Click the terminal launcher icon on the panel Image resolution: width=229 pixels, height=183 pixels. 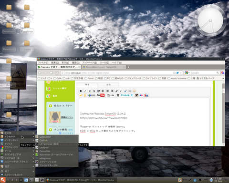tap(42, 180)
